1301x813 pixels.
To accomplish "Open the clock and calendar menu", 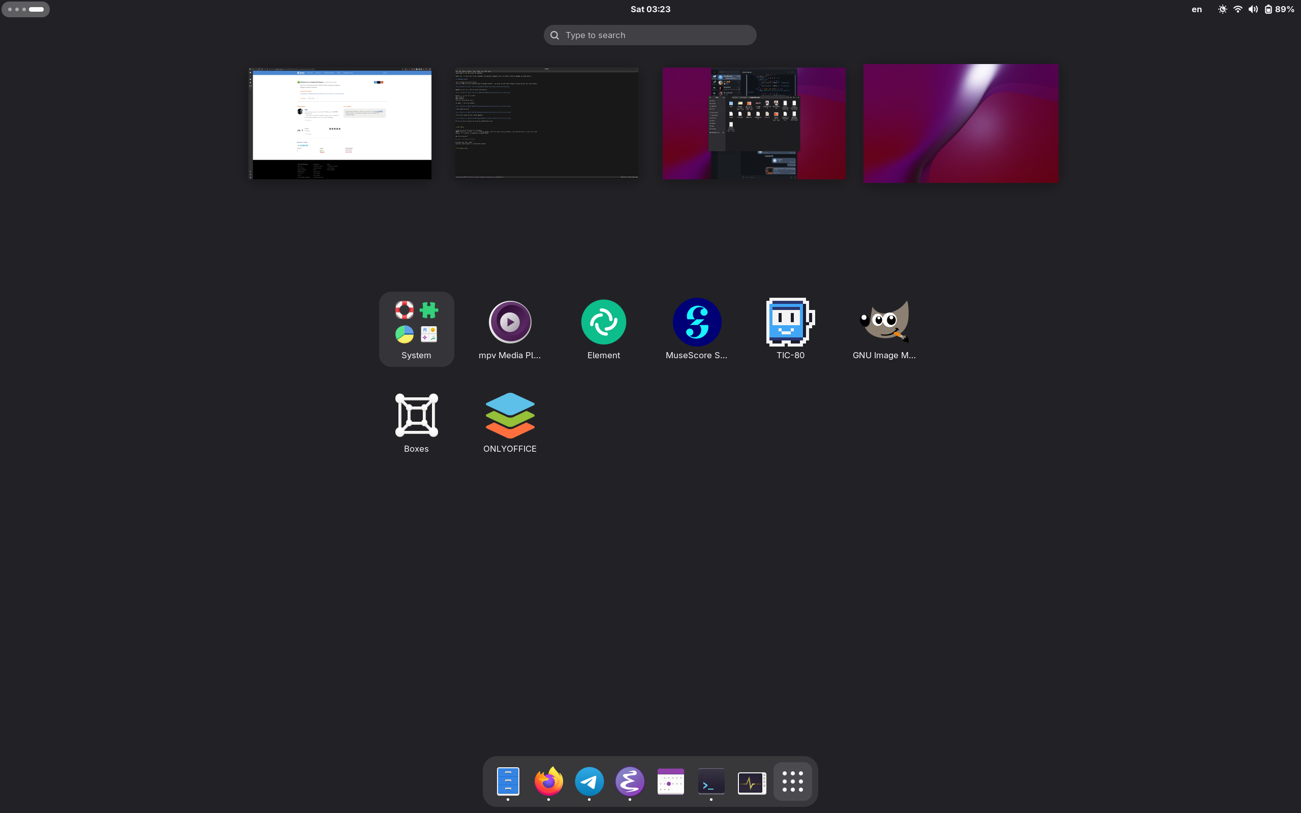I will 650,9.
